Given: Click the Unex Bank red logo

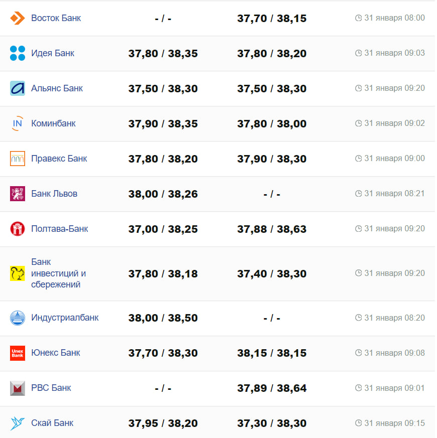Looking at the screenshot, I should coord(18,353).
